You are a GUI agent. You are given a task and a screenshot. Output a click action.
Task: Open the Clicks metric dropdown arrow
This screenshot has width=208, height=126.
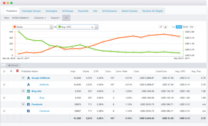pos(51,27)
